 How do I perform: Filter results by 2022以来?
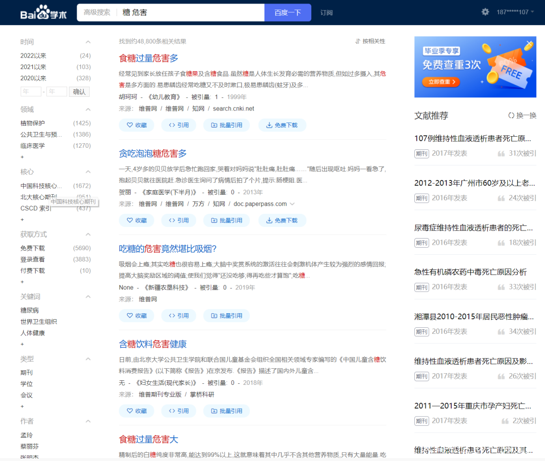click(x=33, y=56)
